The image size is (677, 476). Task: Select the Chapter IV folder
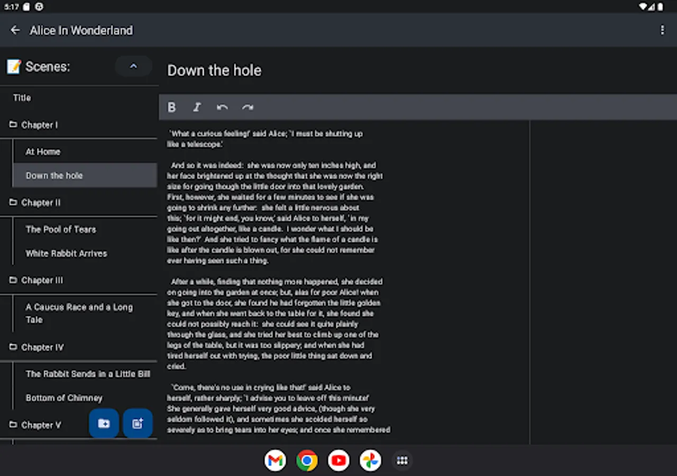(79, 347)
